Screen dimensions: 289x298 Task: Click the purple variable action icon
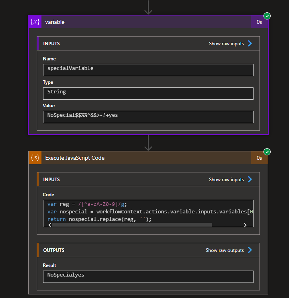[35, 22]
